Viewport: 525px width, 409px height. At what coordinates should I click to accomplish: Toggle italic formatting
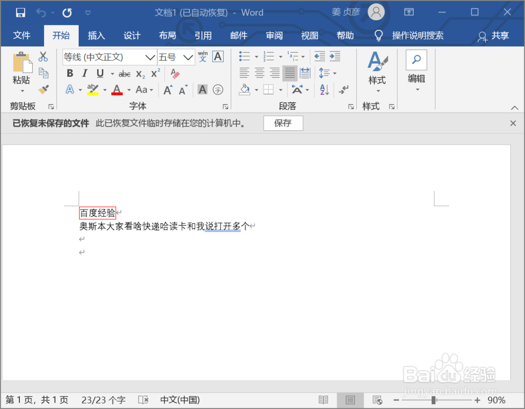(84, 74)
